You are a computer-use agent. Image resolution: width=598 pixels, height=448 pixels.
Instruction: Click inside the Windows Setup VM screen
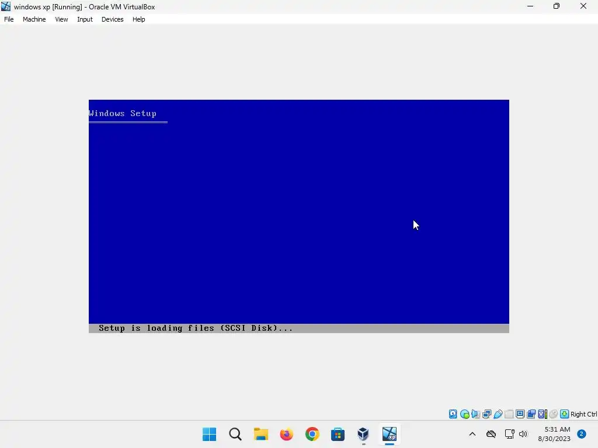[298, 216]
